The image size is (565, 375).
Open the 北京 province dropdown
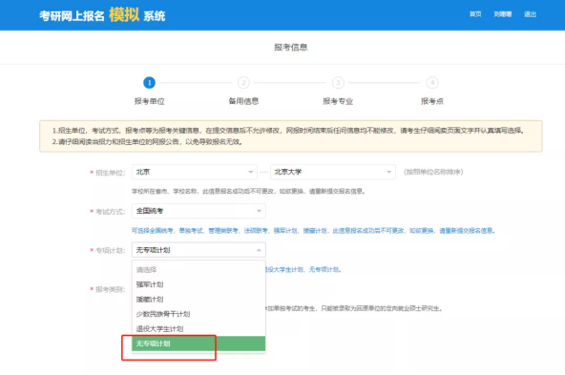[195, 172]
